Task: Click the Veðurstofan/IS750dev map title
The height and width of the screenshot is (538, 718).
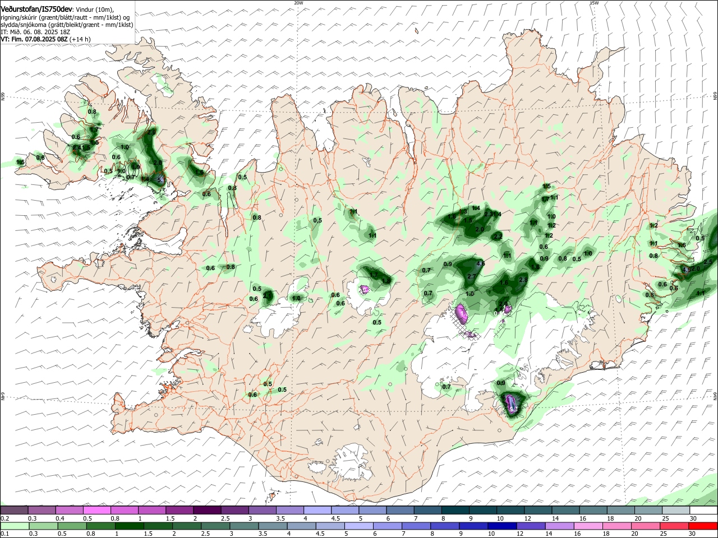Action: click(x=36, y=9)
